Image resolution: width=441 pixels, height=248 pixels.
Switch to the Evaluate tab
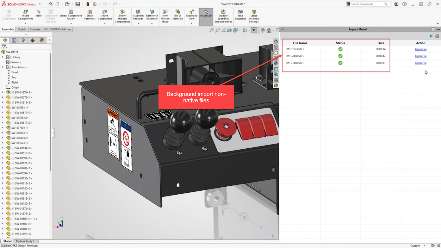[x=35, y=29]
